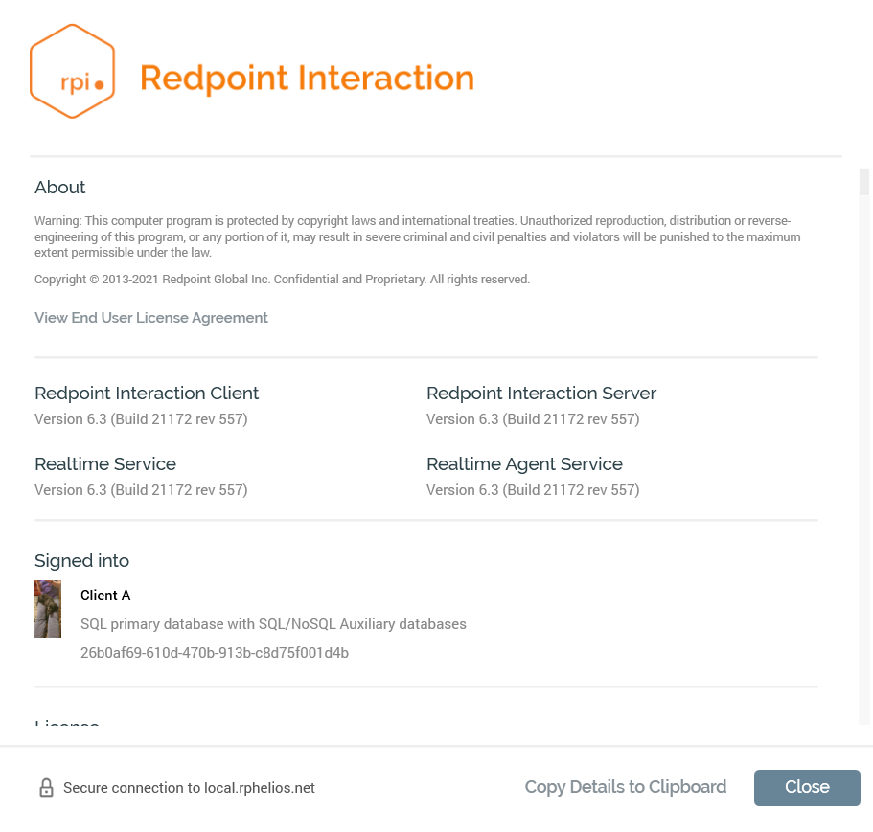
Task: Click the Redpoint Interaction title text
Action: tap(307, 78)
